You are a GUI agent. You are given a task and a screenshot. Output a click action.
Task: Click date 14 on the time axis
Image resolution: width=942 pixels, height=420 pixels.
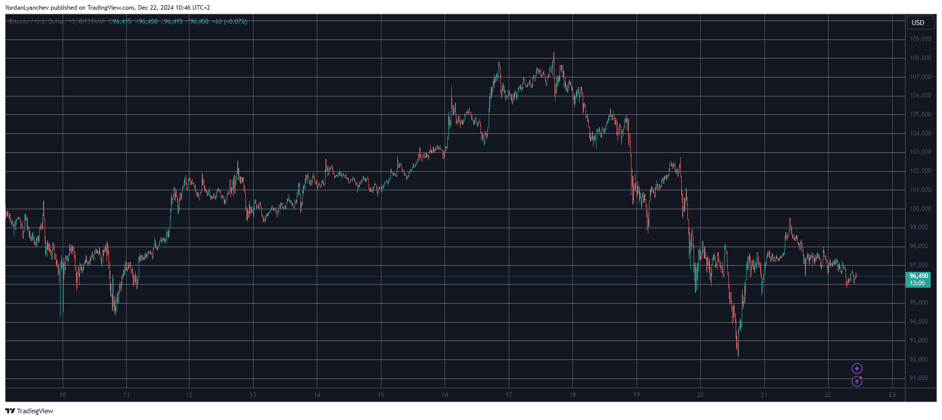coord(317,395)
